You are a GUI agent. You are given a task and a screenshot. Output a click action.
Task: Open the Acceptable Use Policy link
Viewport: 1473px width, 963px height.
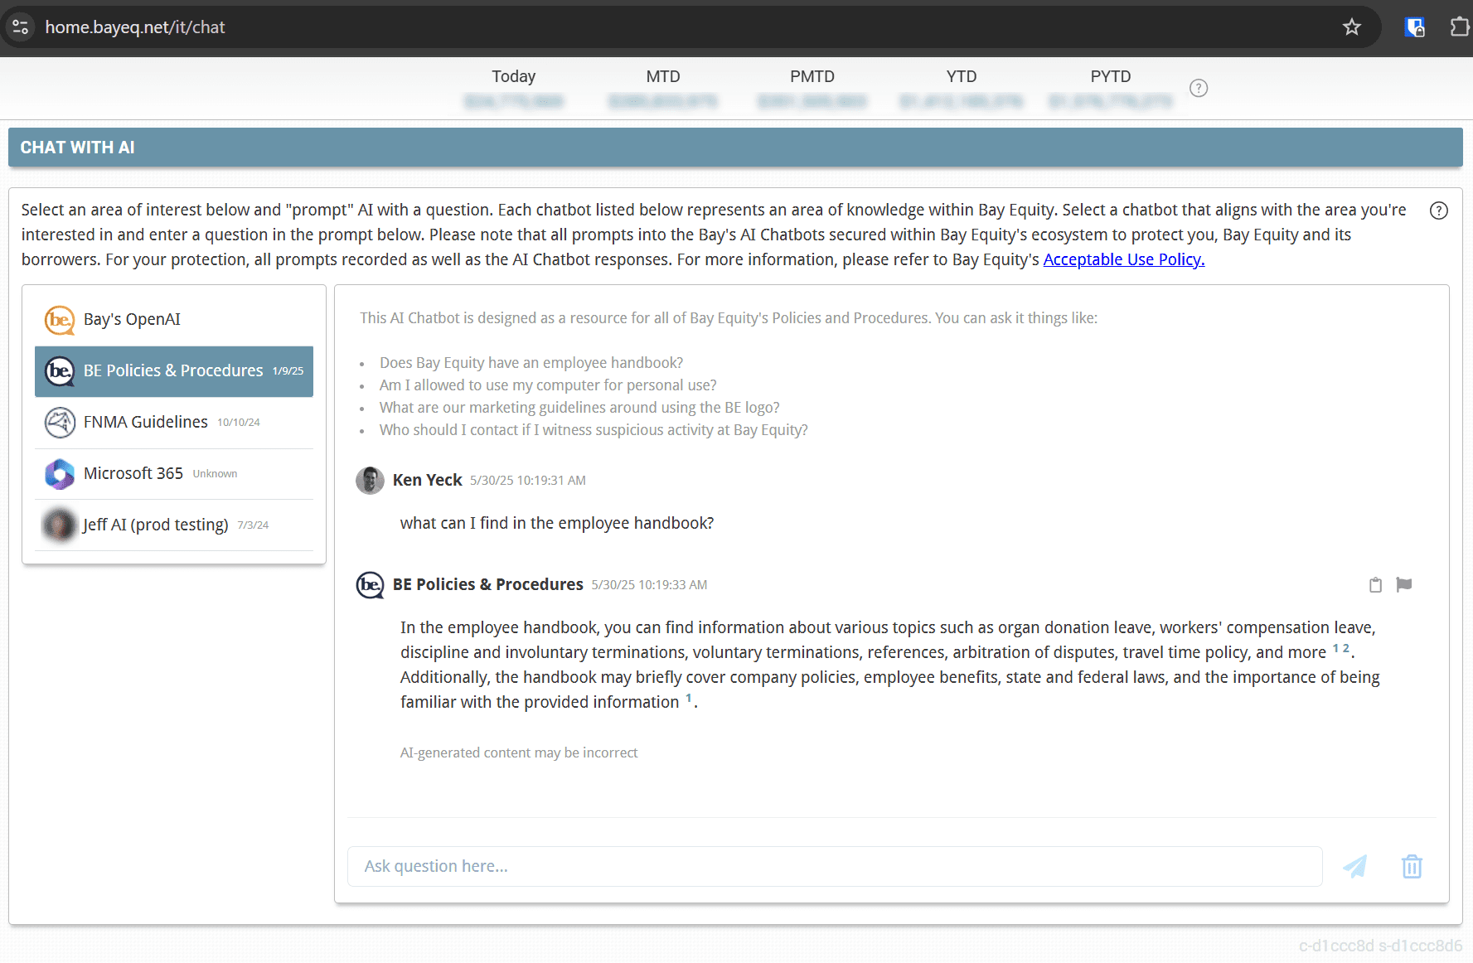click(x=1123, y=260)
